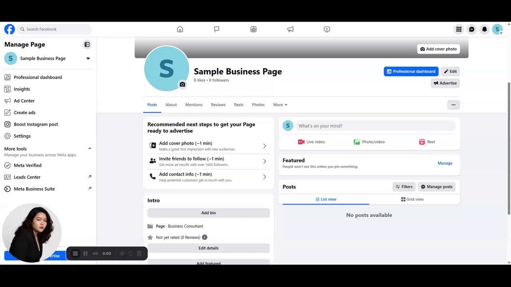Stop the screen recording

pyautogui.click(x=75, y=254)
